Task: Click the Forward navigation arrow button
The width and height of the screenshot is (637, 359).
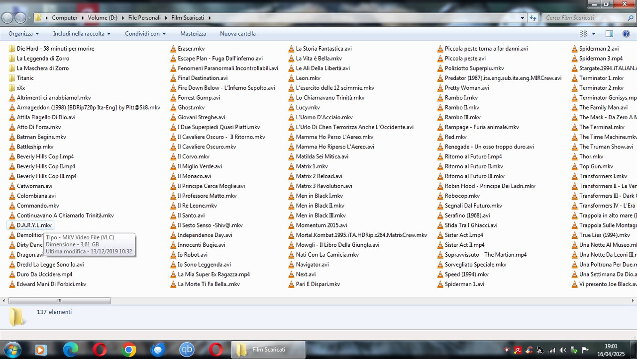Action: point(20,18)
